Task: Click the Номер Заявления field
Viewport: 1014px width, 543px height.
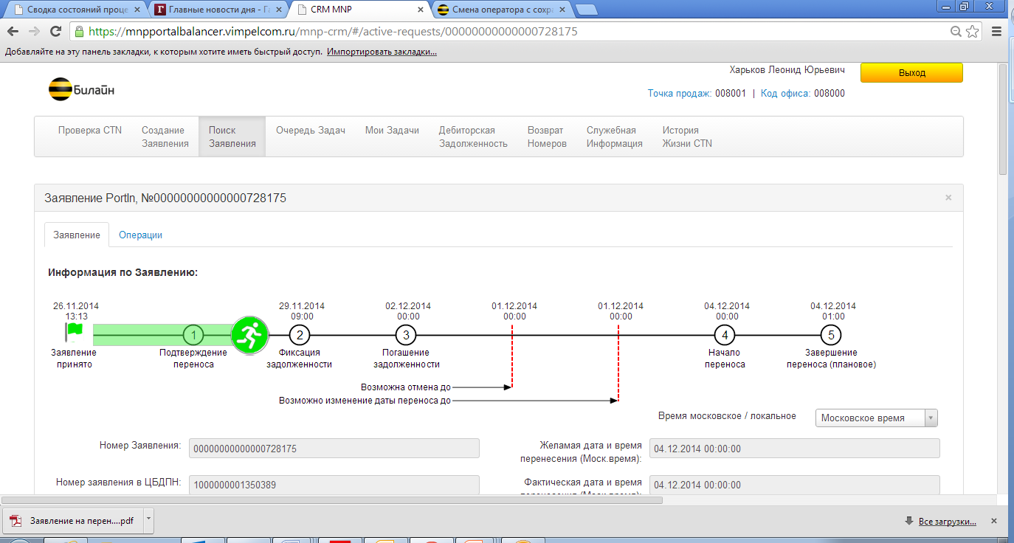Action: [334, 449]
